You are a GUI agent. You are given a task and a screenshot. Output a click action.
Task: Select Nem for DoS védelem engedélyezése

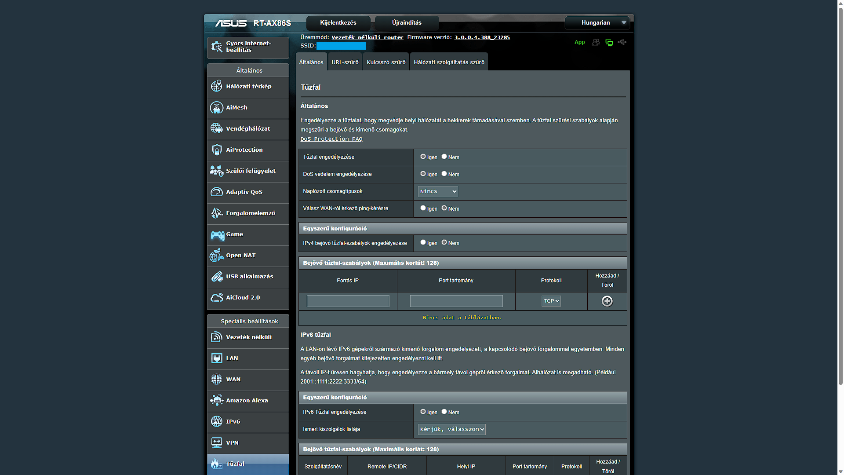coord(444,174)
